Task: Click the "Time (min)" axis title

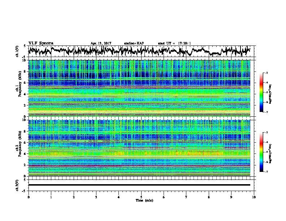Action: (x=144, y=200)
